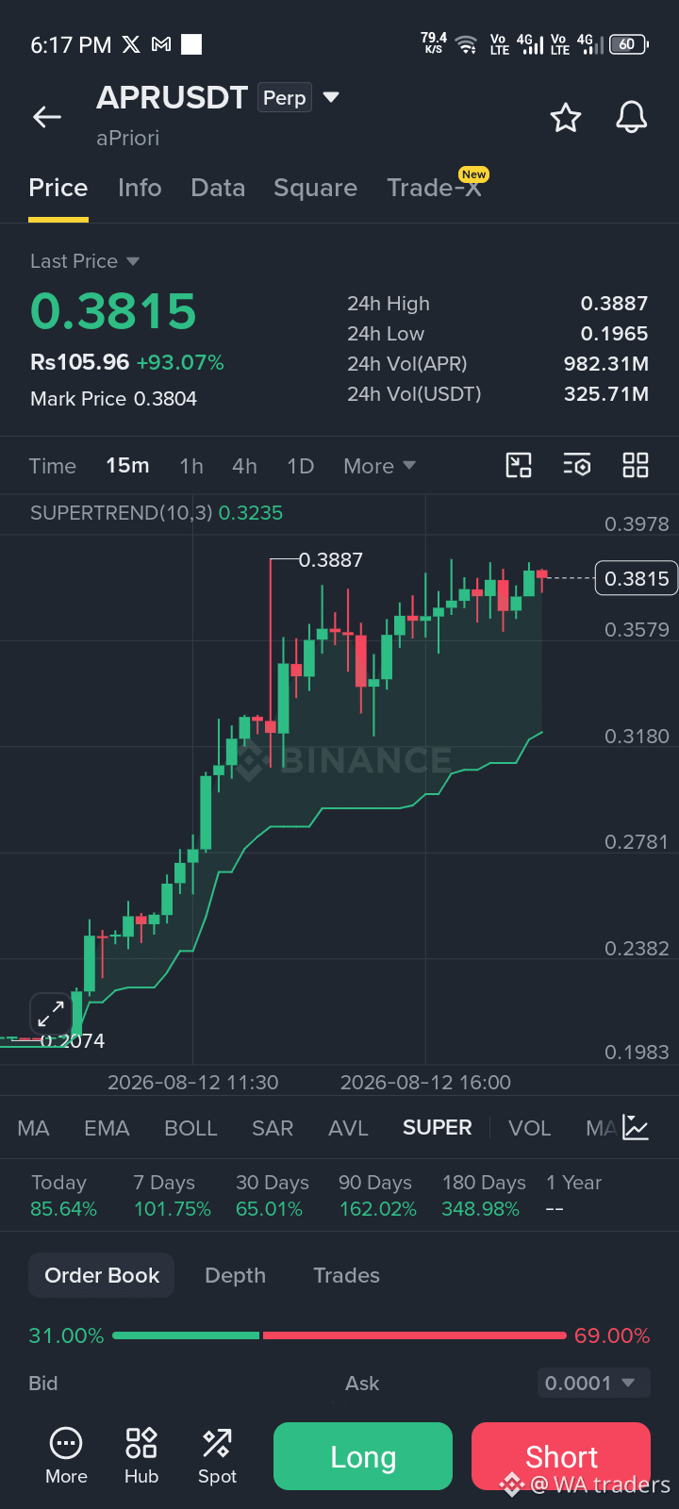Show the Trades tab
This screenshot has width=679, height=1509.
pos(346,1275)
